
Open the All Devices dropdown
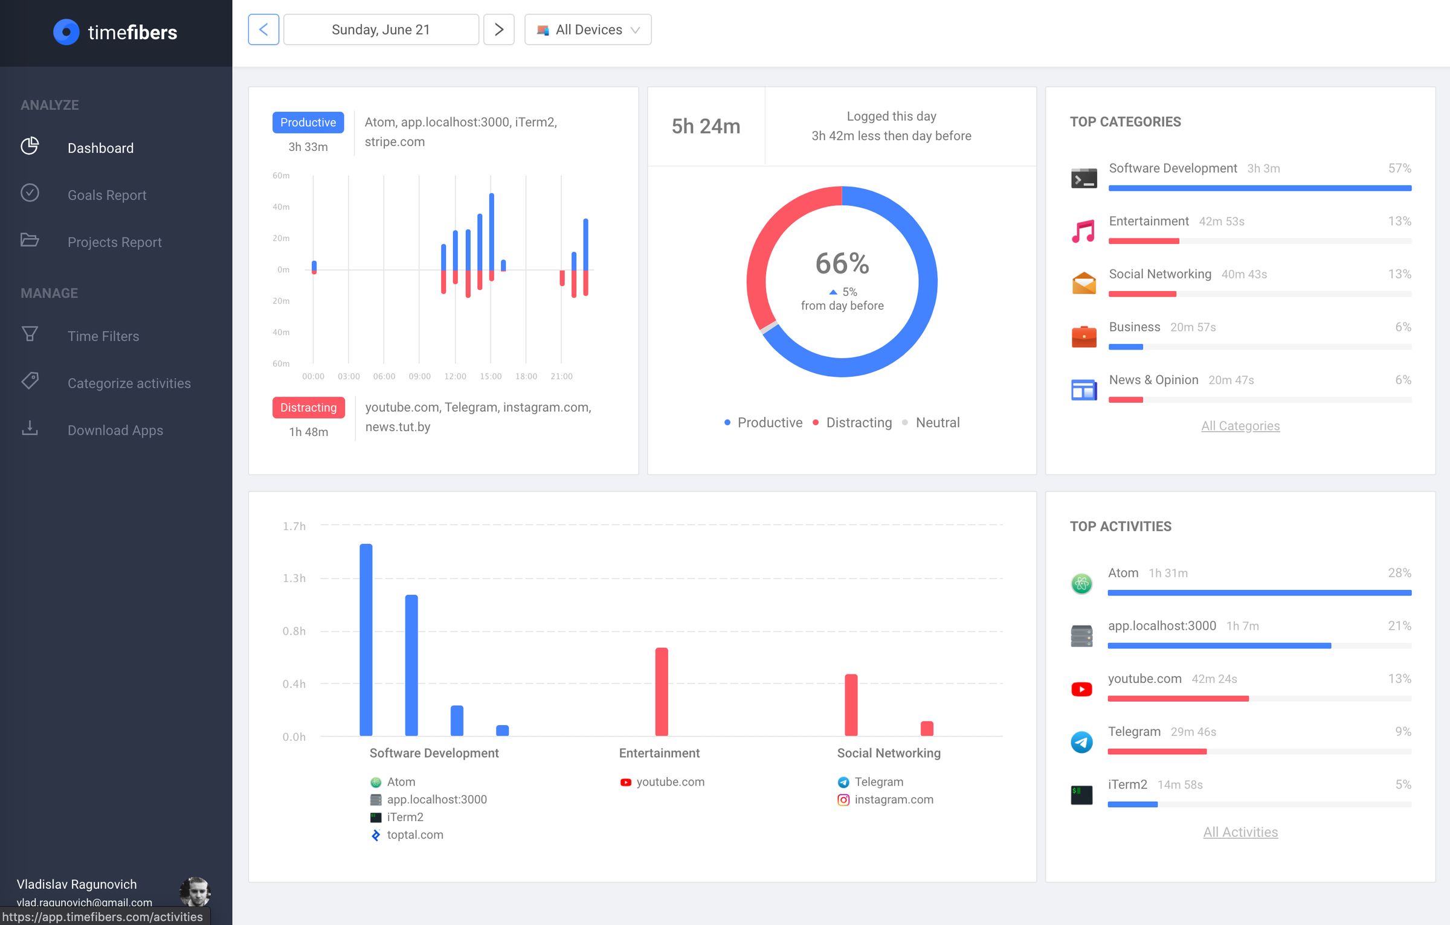[x=587, y=29]
